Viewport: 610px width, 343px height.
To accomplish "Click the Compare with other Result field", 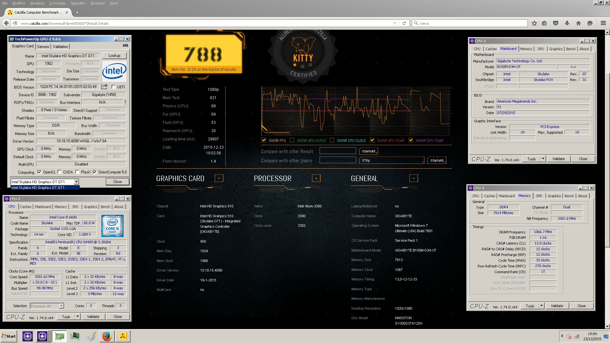I will point(338,151).
